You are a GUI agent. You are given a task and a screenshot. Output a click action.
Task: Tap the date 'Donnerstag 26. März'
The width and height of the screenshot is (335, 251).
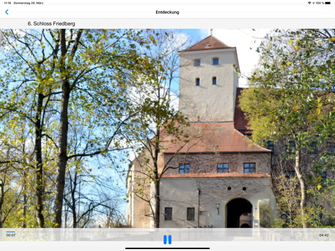28,3
